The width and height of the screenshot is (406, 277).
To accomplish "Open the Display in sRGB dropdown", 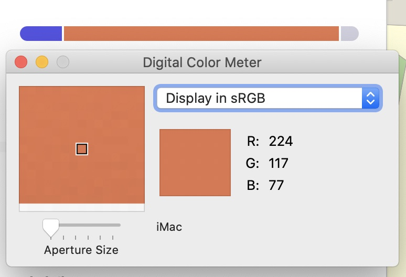I will pos(268,98).
